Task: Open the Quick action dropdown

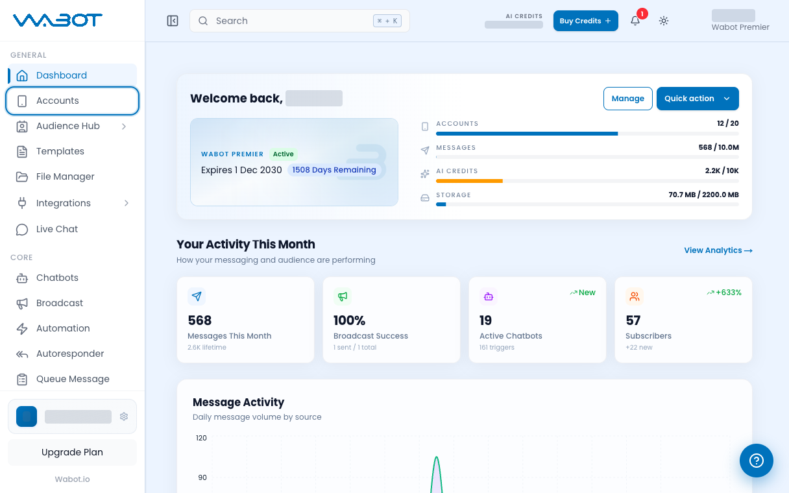Action: coord(698,99)
